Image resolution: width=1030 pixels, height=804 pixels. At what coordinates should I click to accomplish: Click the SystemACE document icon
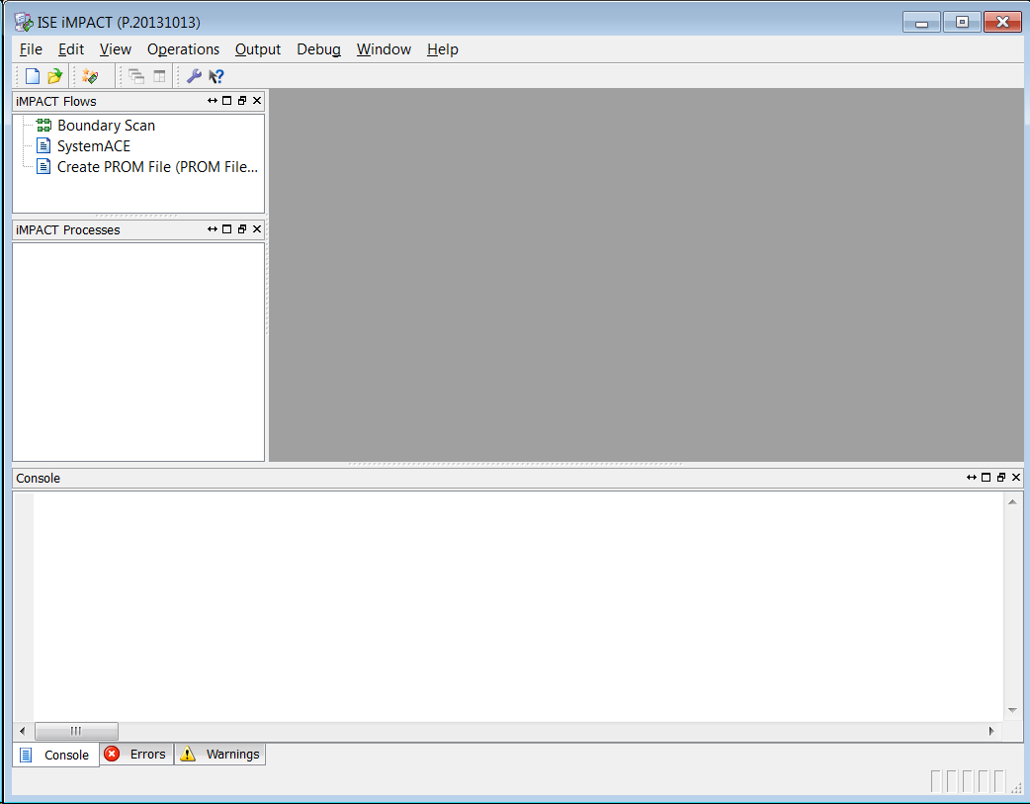(x=43, y=145)
